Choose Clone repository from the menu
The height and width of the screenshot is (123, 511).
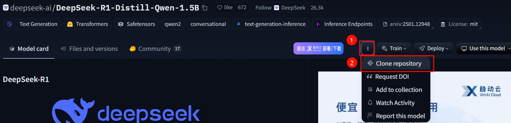pos(396,64)
